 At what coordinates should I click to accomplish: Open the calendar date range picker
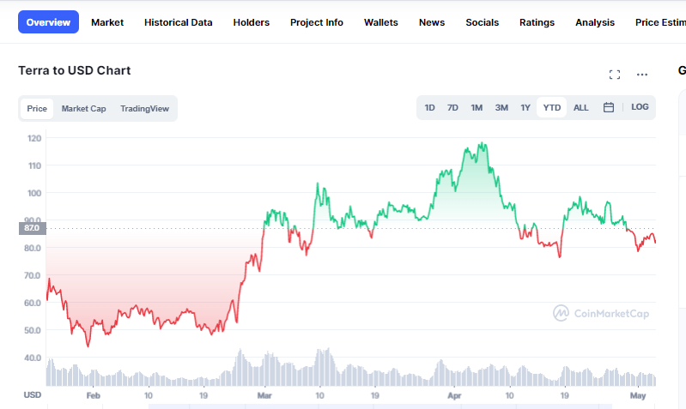point(609,107)
